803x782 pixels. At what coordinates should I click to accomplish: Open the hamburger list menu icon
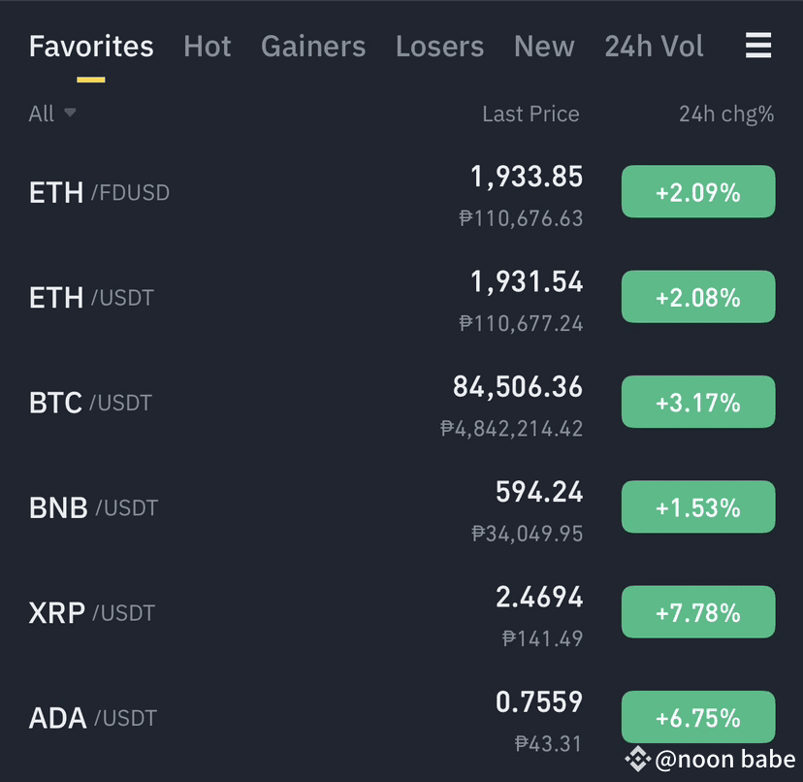tap(758, 45)
